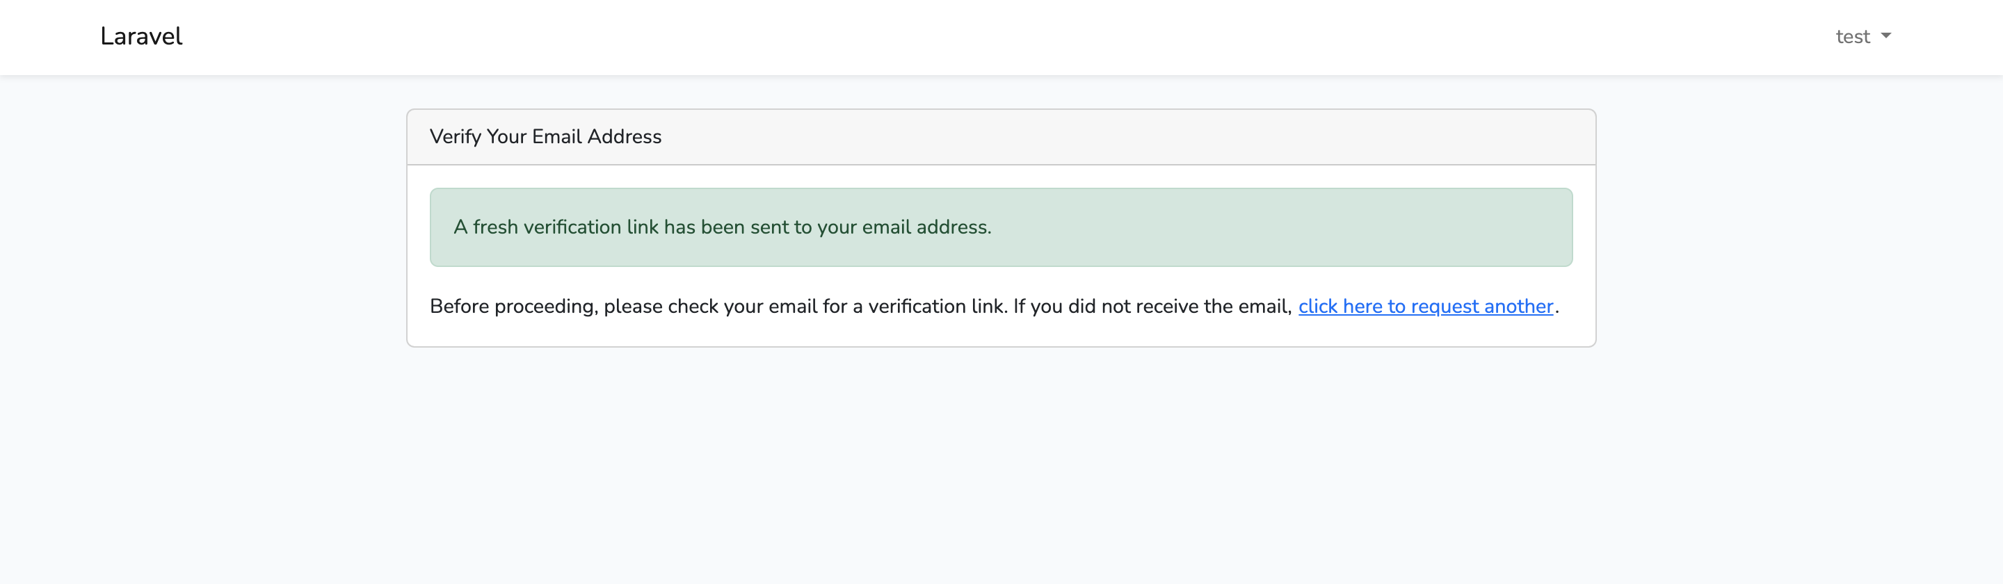Image resolution: width=2003 pixels, height=584 pixels.
Task: Click the blank page background below card
Action: (1001, 467)
